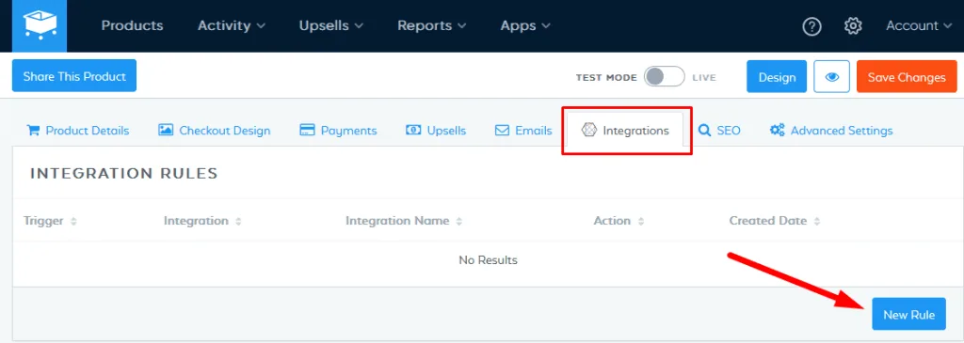964x343 pixels.
Task: Click the cart logo icon
Action: coord(40,25)
